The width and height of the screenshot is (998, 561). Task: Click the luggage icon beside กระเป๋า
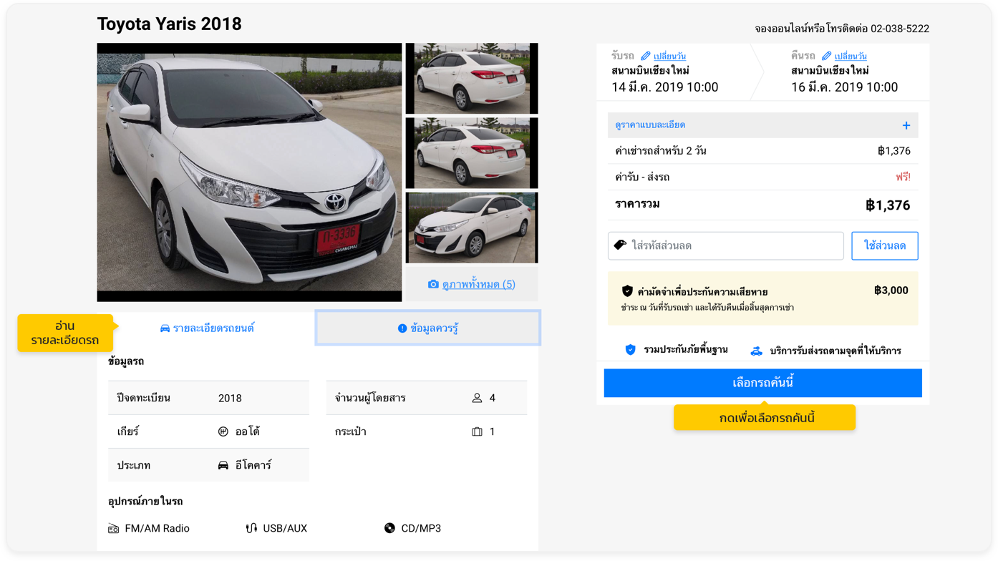(477, 431)
